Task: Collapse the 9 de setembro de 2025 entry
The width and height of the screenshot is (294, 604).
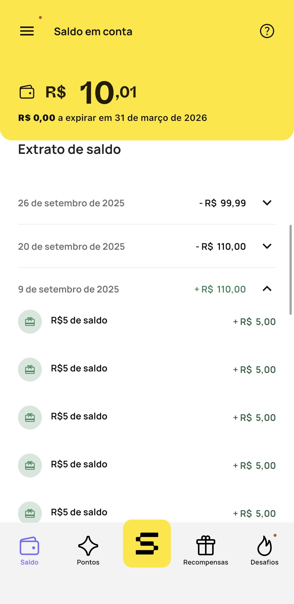Action: tap(267, 289)
